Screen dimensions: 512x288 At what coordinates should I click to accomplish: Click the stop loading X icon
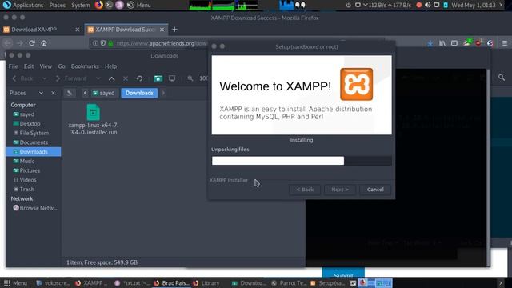point(126,78)
